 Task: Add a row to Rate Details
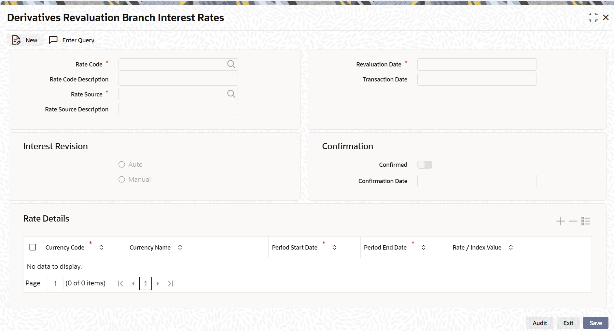pos(560,221)
